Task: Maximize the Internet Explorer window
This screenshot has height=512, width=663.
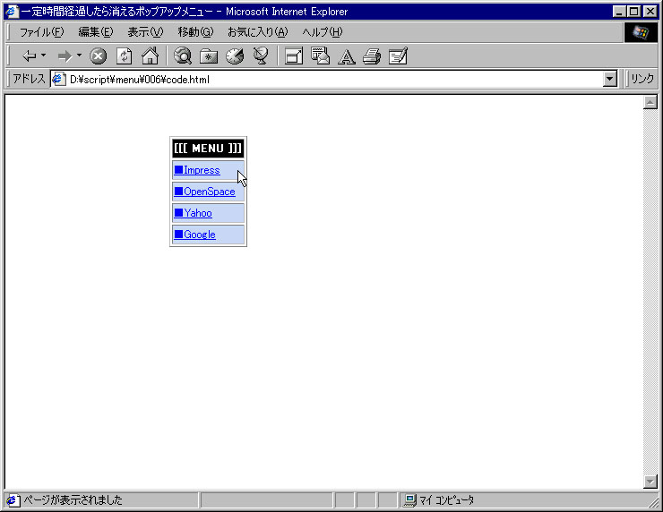Action: (633, 12)
